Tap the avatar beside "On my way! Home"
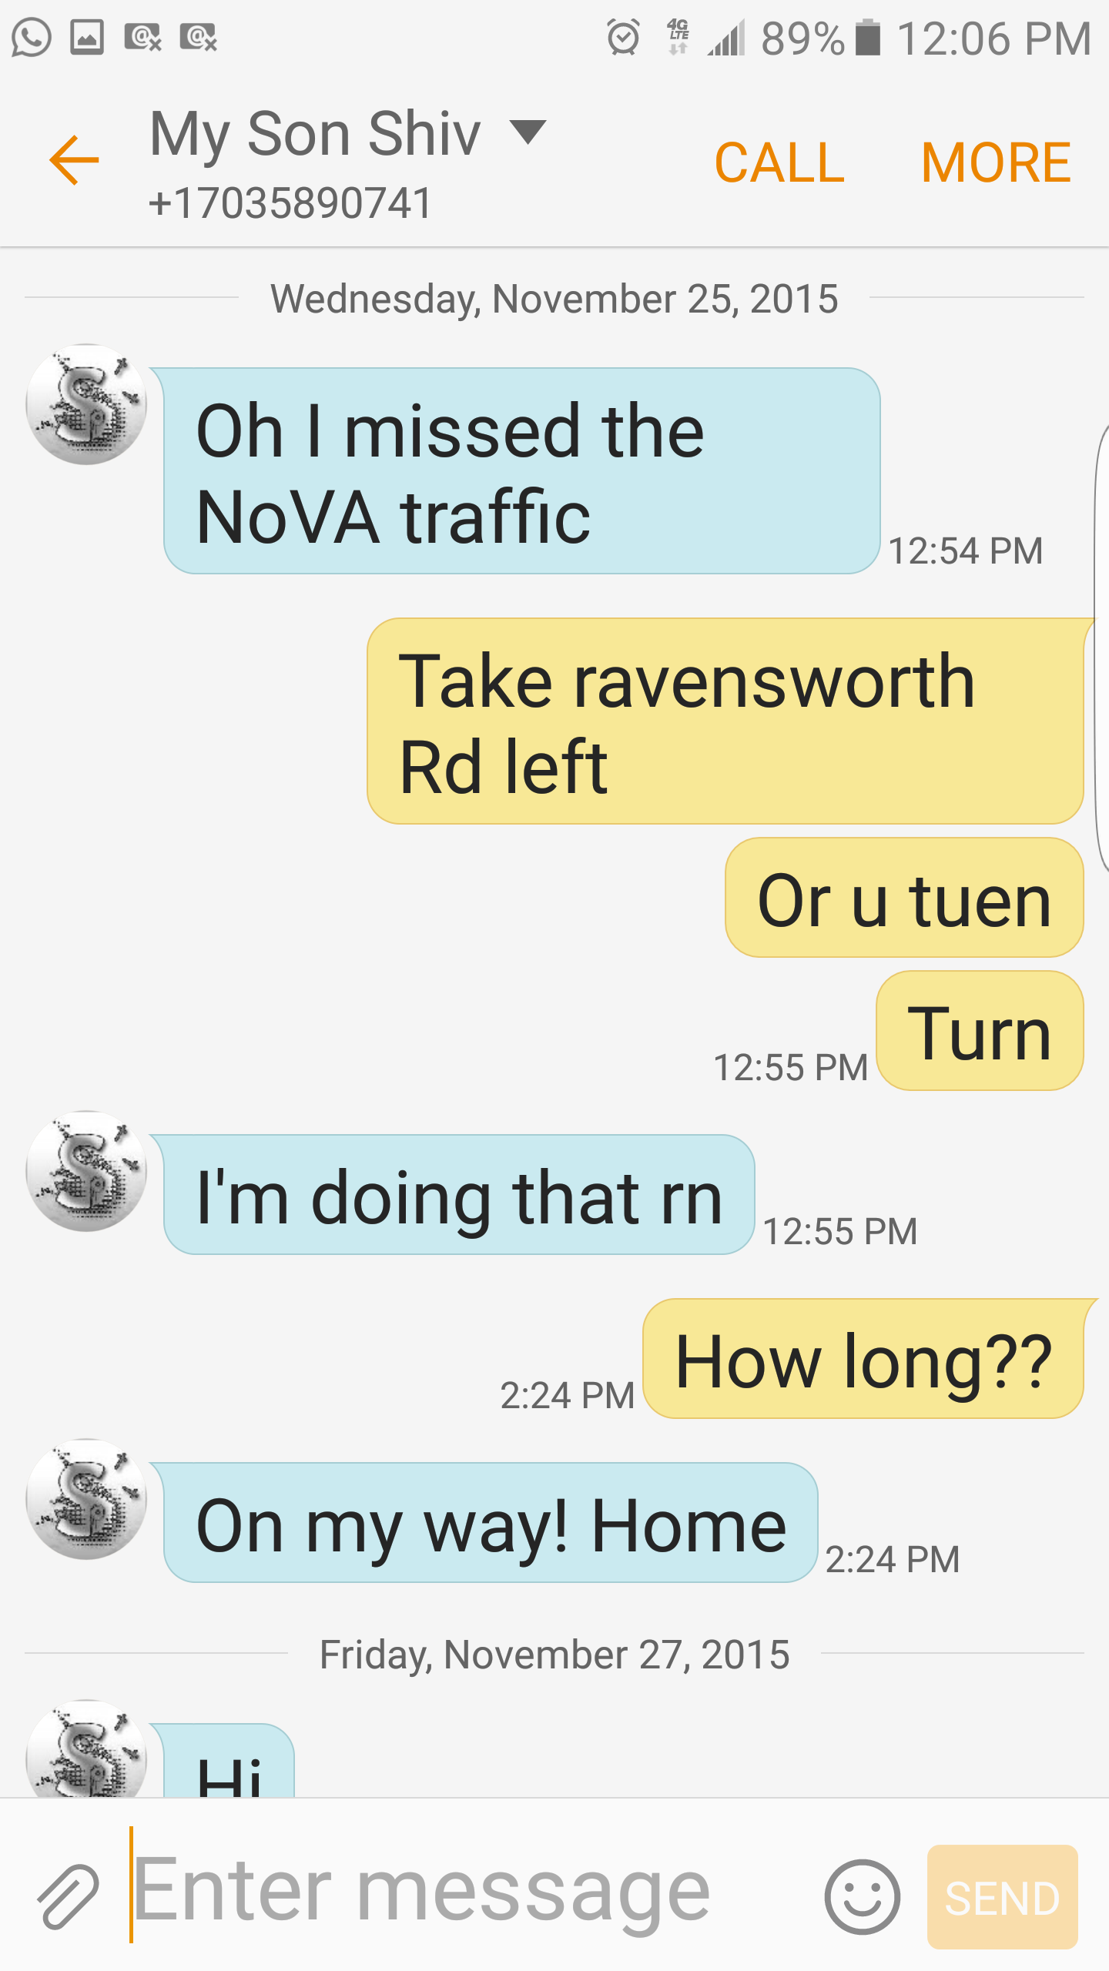Image resolution: width=1109 pixels, height=1971 pixels. (86, 1499)
